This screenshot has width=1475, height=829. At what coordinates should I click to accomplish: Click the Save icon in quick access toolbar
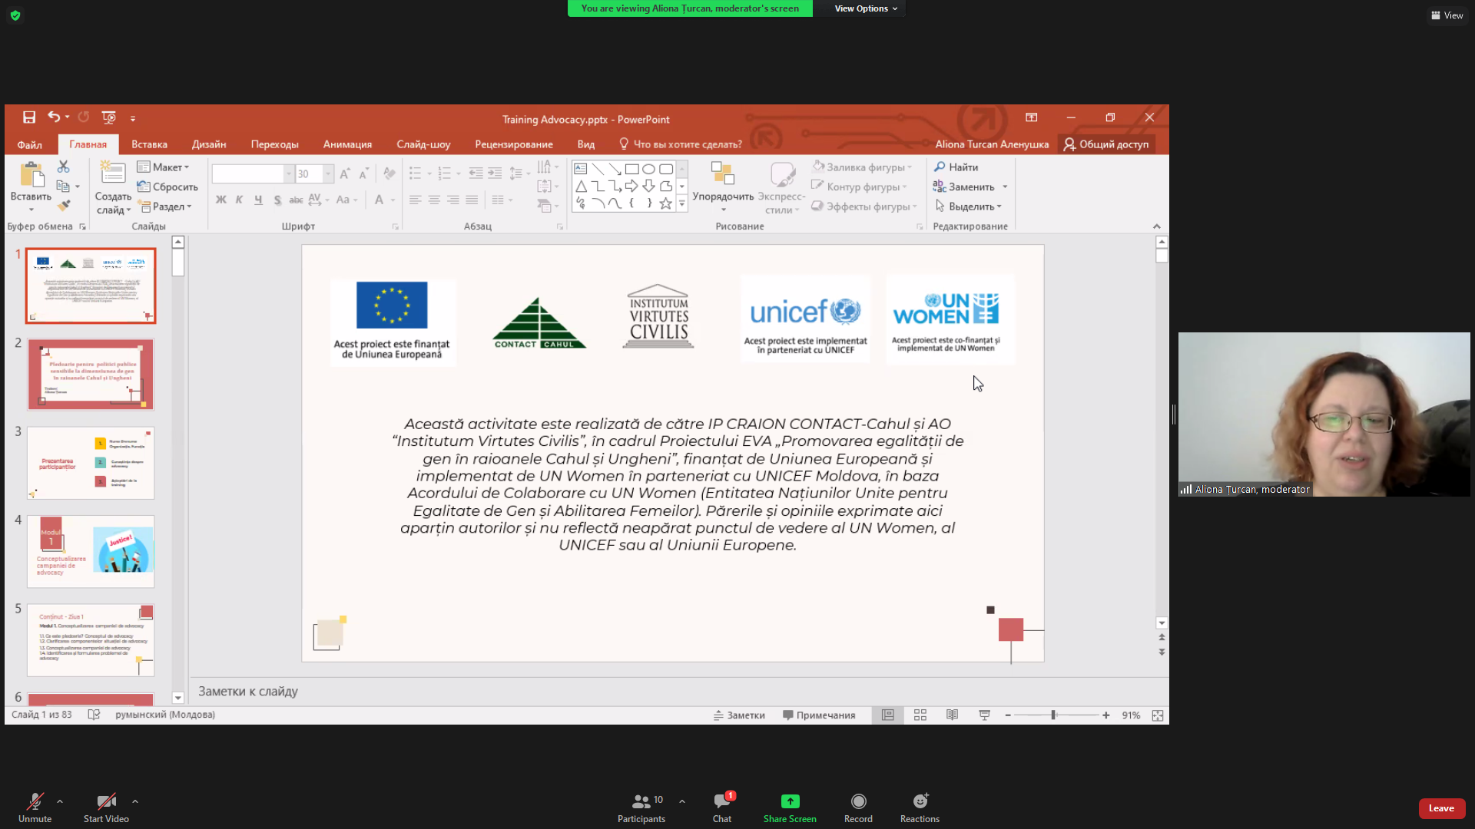click(29, 117)
